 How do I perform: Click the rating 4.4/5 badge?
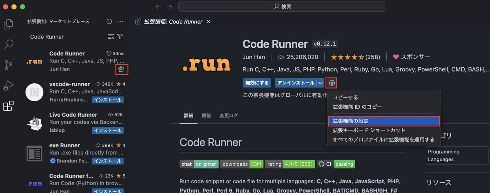point(290,164)
